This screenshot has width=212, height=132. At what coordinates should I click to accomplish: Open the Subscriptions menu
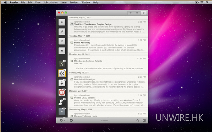pos(51,2)
